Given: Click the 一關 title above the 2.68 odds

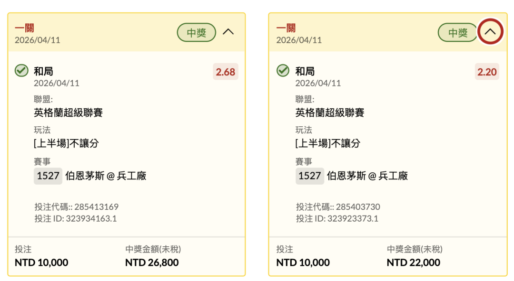Looking at the screenshot, I should [x=25, y=28].
